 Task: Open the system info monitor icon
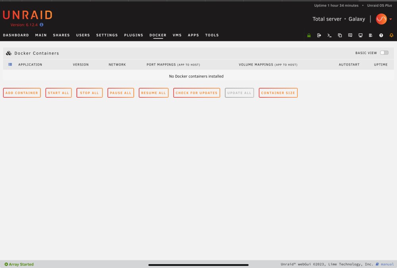[x=360, y=35]
